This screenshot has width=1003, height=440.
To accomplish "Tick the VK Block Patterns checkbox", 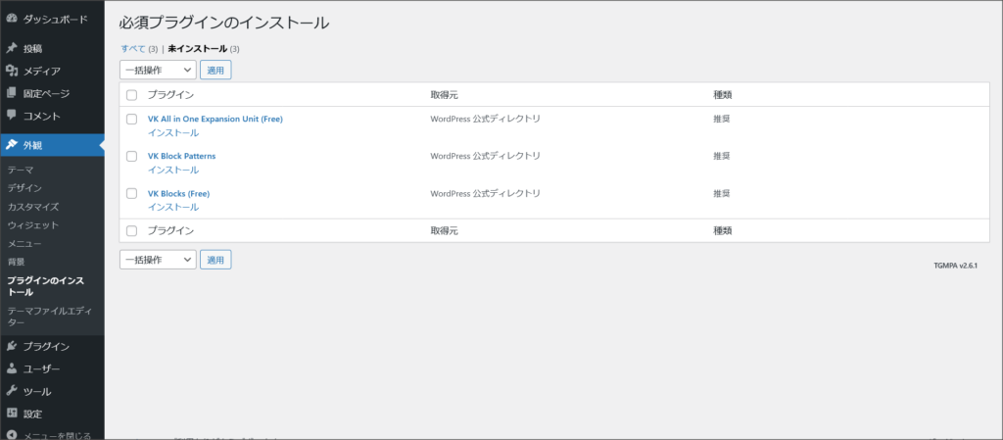I will point(131,156).
